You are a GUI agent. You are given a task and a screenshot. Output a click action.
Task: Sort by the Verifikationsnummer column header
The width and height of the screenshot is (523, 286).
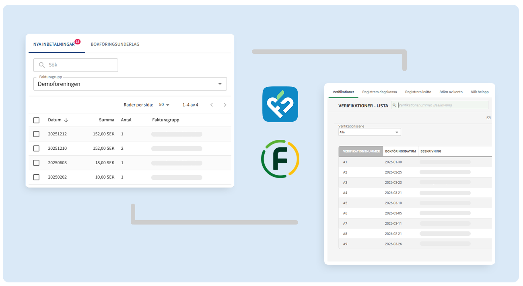coord(361,151)
